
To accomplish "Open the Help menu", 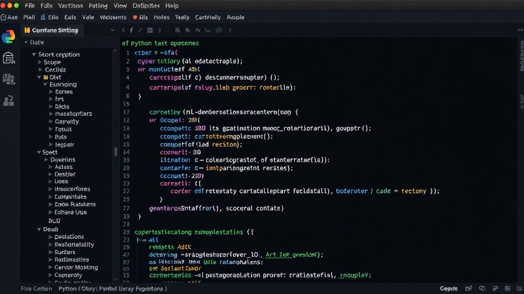I will (x=172, y=6).
